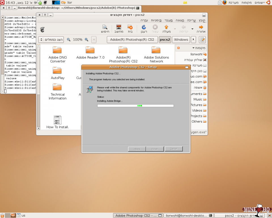
Task: Click the volume speaker icon in top panel
Action: pyautogui.click(x=35, y=3)
